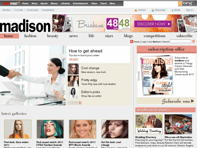Open the beauty tab
This screenshot has width=197, height=148.
tap(53, 36)
